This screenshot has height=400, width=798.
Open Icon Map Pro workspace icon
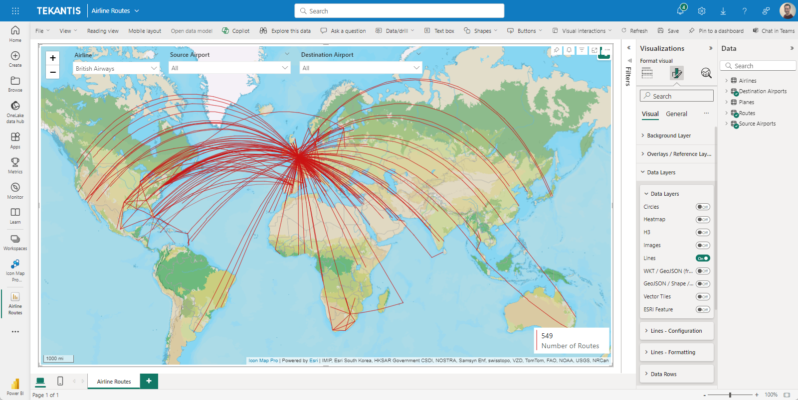pyautogui.click(x=15, y=270)
